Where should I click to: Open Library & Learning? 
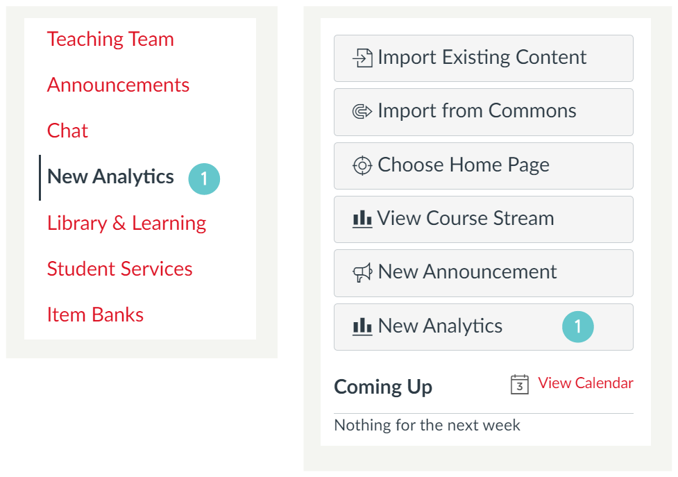tap(126, 224)
